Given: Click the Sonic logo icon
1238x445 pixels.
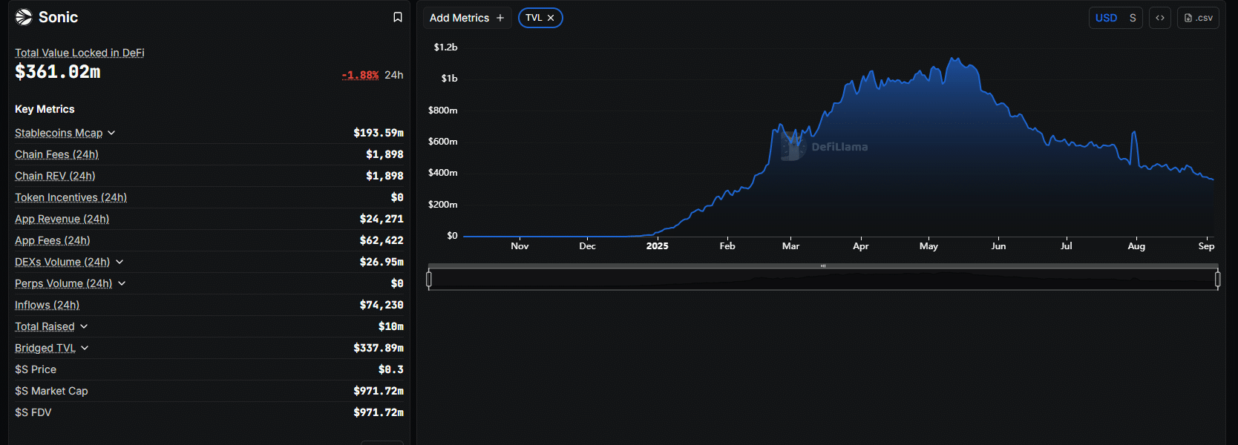Looking at the screenshot, I should tap(24, 17).
